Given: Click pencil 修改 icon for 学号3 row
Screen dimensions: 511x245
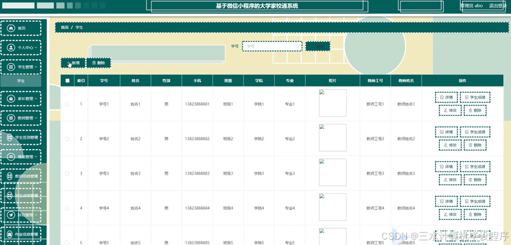Looking at the screenshot, I should (x=445, y=180).
